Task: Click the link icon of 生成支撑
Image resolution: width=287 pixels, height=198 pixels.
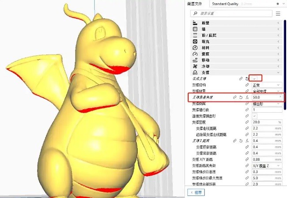Action: (x=241, y=79)
